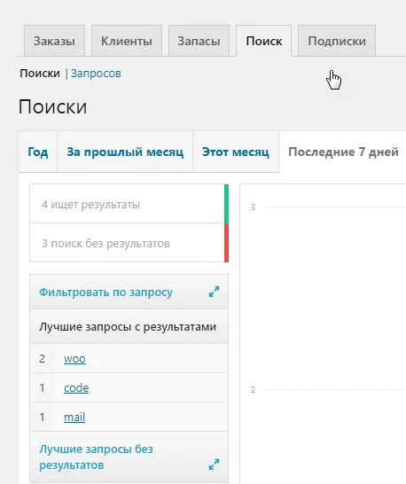Select the Поиск tab
This screenshot has height=484, width=406.
pyautogui.click(x=263, y=41)
